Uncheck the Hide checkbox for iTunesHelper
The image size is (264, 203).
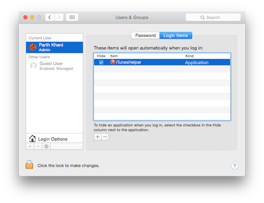(101, 63)
